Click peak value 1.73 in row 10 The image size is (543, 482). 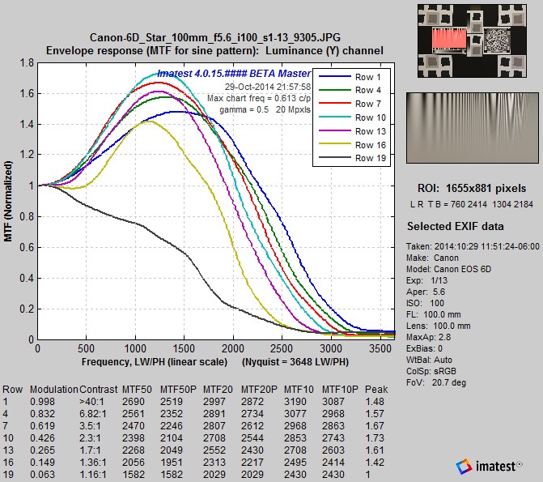point(375,438)
